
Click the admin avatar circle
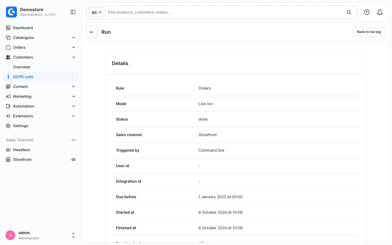click(x=10, y=235)
